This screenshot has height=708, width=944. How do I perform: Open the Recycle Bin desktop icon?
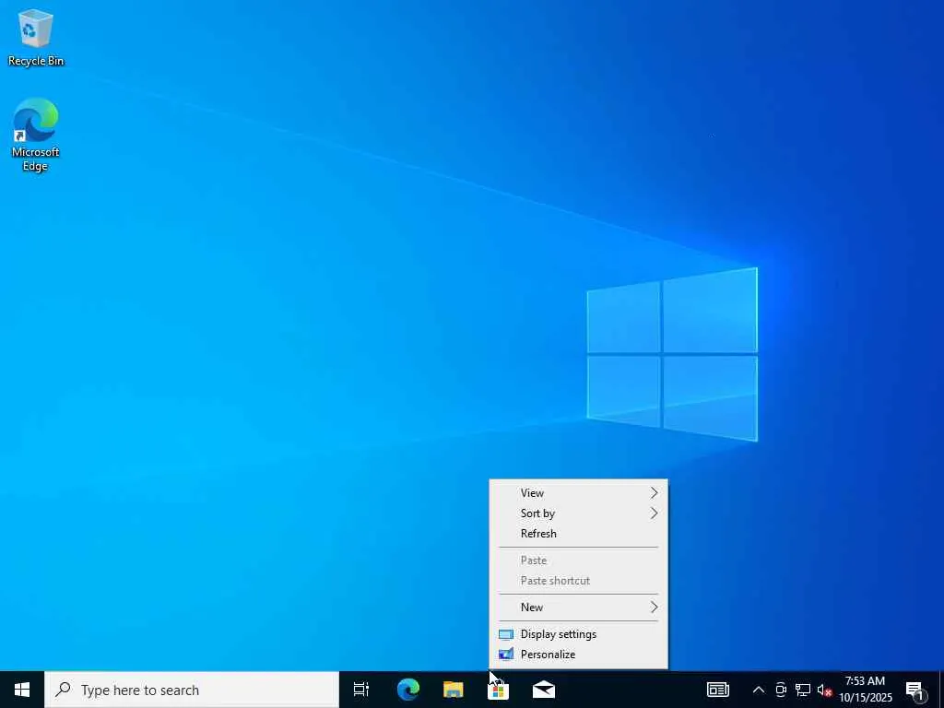coord(36,37)
